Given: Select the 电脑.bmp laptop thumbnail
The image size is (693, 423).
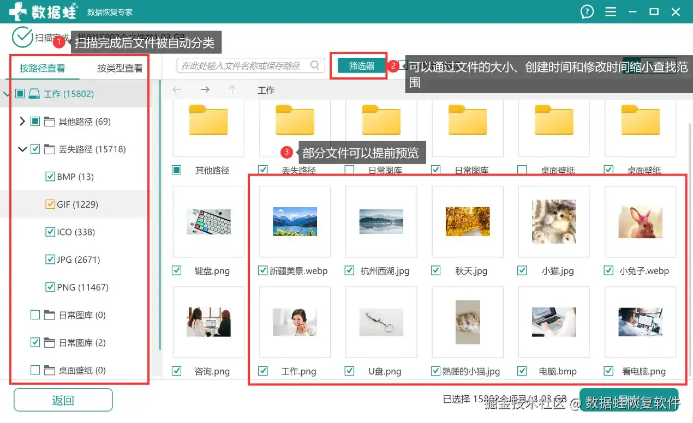Looking at the screenshot, I should [x=554, y=322].
